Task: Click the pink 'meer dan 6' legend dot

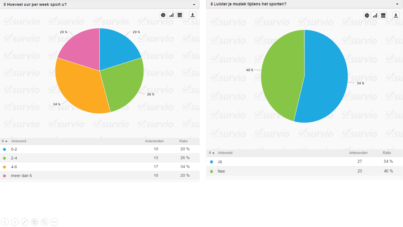Action: (x=4, y=176)
